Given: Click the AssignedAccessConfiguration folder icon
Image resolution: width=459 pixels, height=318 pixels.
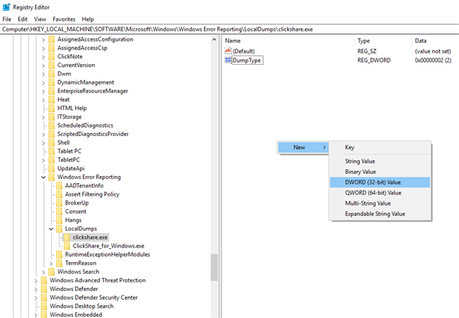Looking at the screenshot, I should (x=52, y=39).
